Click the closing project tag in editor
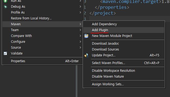The height and width of the screenshot is (97, 170). [103, 13]
